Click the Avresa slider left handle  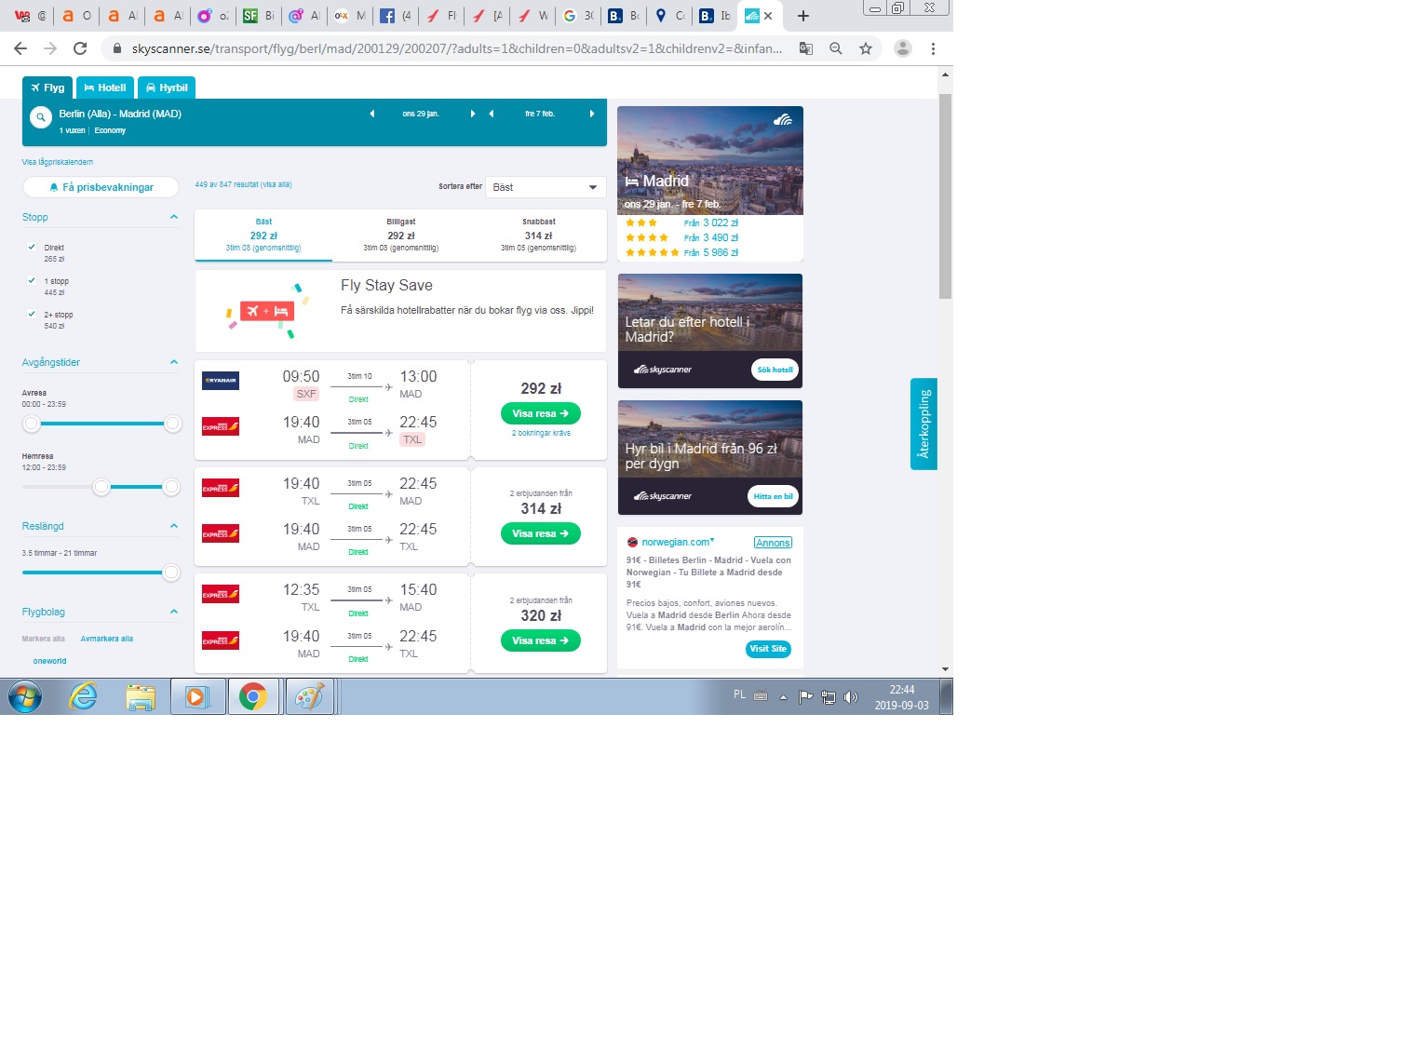[x=32, y=424]
